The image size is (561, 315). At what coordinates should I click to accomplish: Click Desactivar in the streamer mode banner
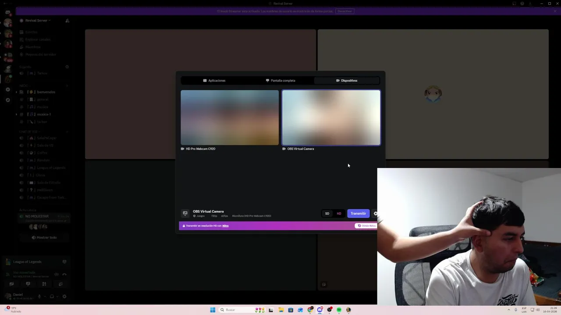(344, 11)
